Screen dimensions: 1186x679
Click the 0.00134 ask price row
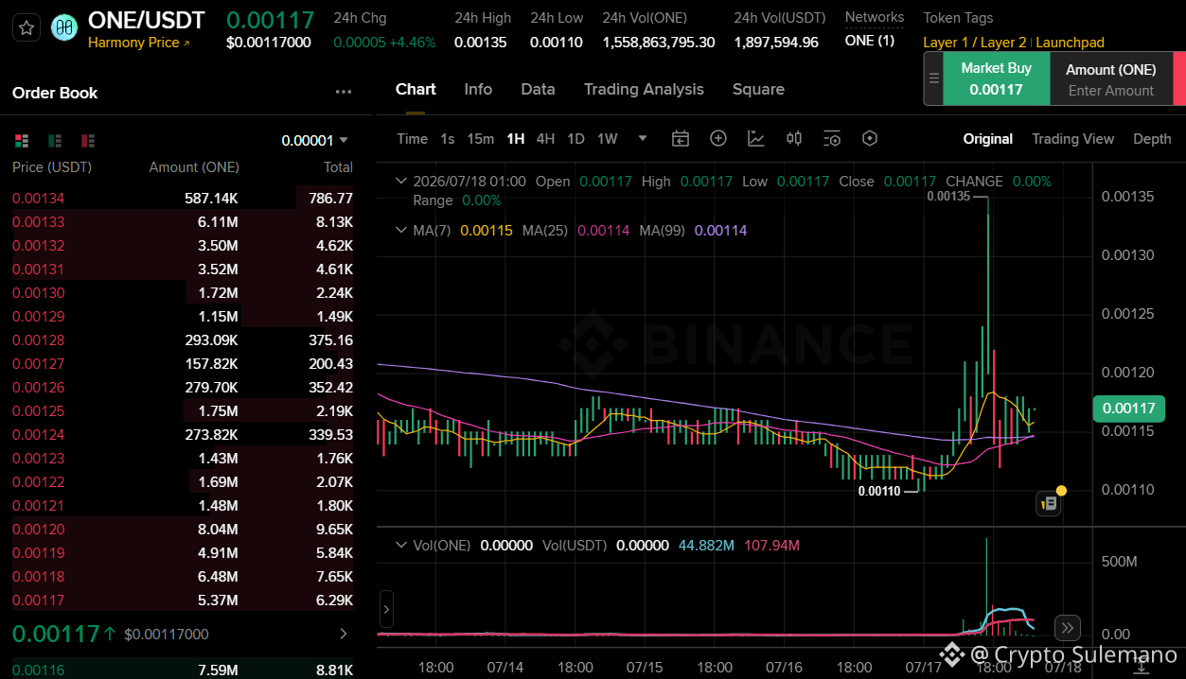coord(183,199)
